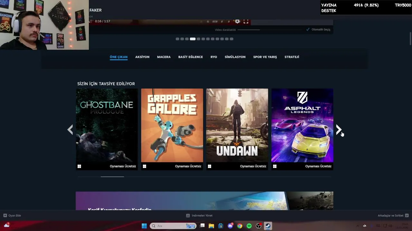Image resolution: width=412 pixels, height=231 pixels.
Task: Click Windows platform icon under Undawn
Action: tap(210, 166)
